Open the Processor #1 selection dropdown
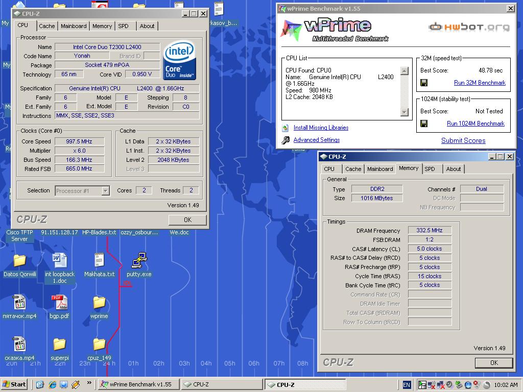 (105, 191)
